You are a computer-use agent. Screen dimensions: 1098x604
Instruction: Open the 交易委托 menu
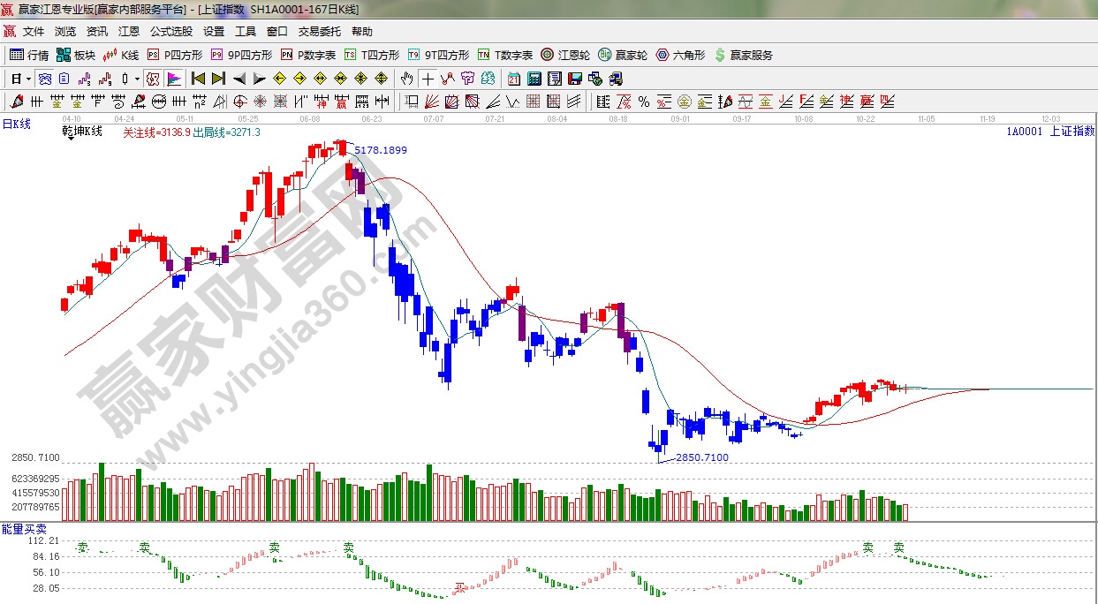click(x=319, y=32)
